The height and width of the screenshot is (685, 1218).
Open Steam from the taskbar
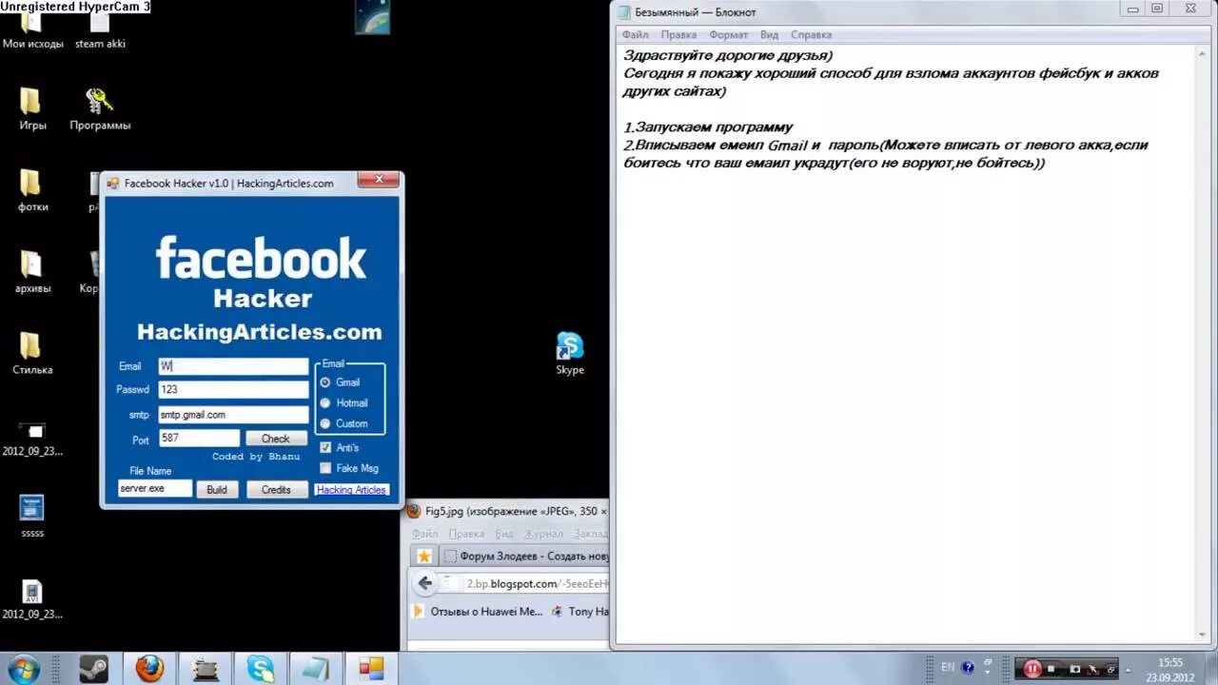[93, 669]
